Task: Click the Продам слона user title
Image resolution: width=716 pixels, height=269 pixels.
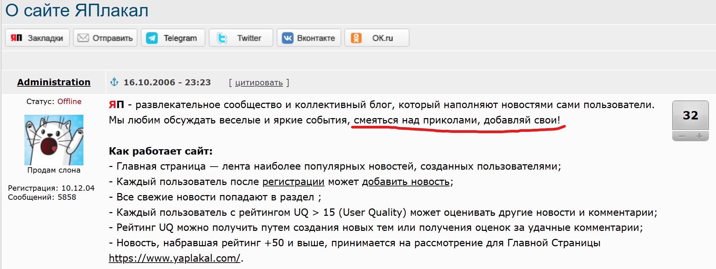Action: [x=54, y=170]
